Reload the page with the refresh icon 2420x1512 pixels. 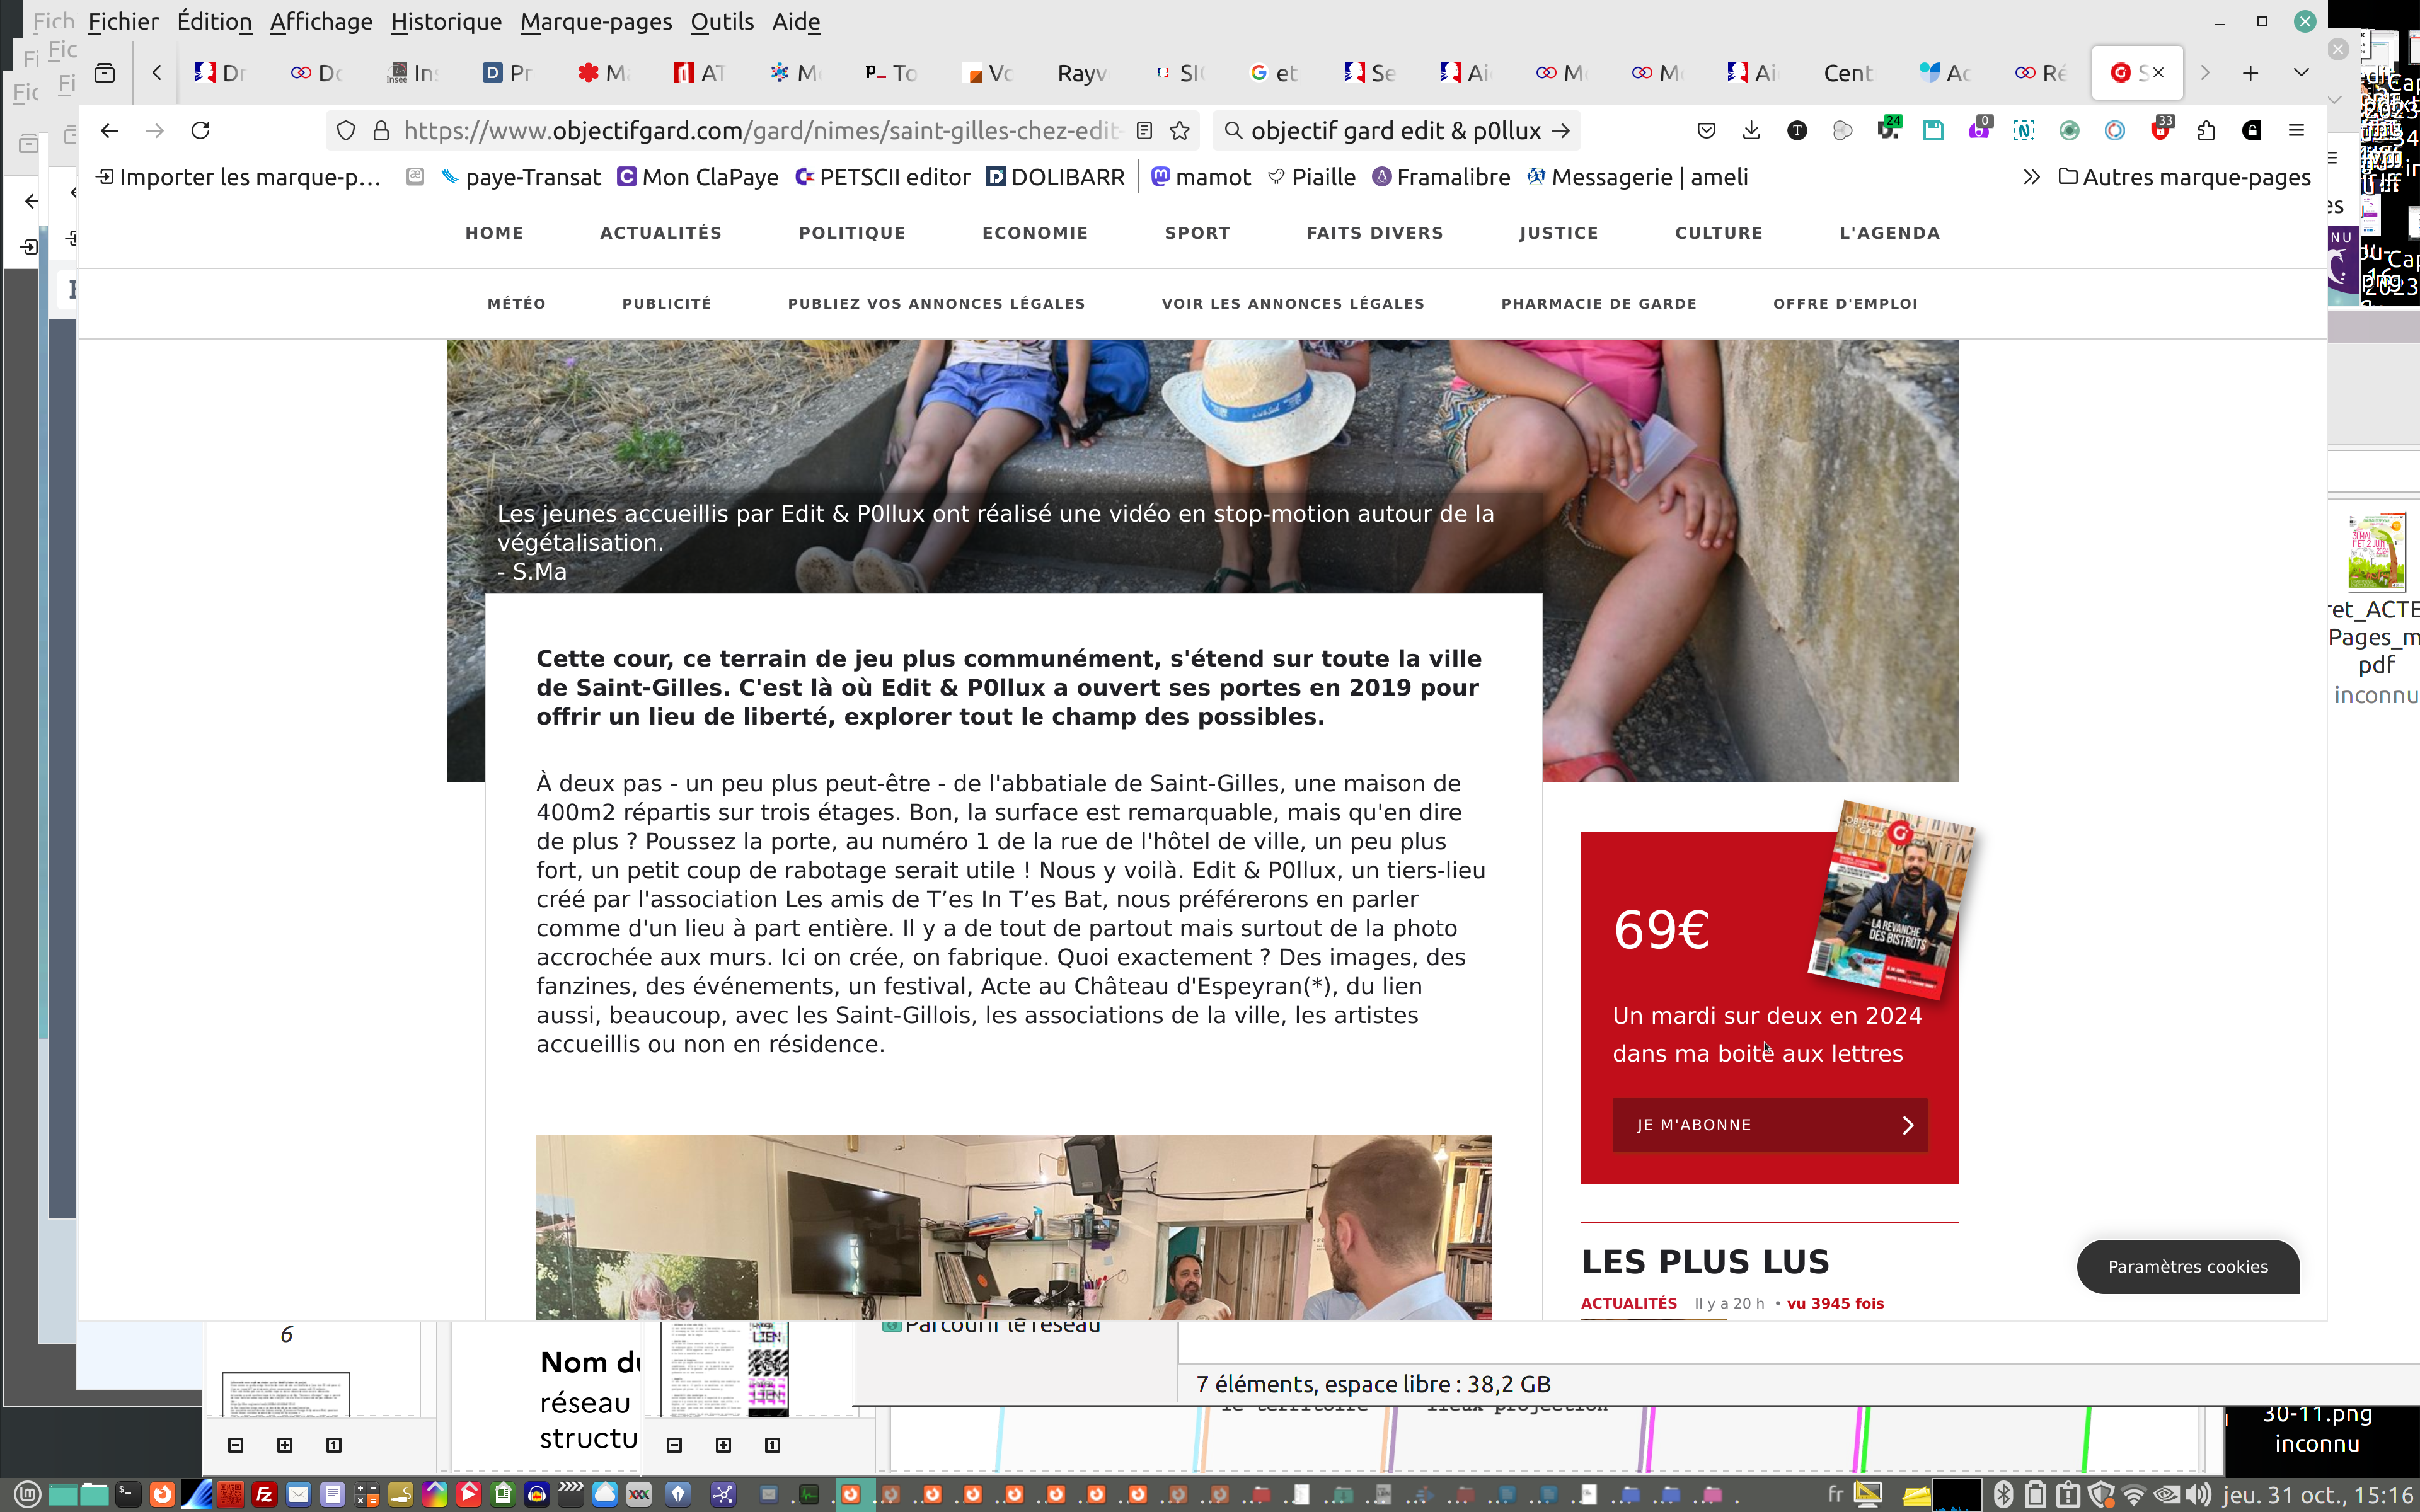pos(201,131)
